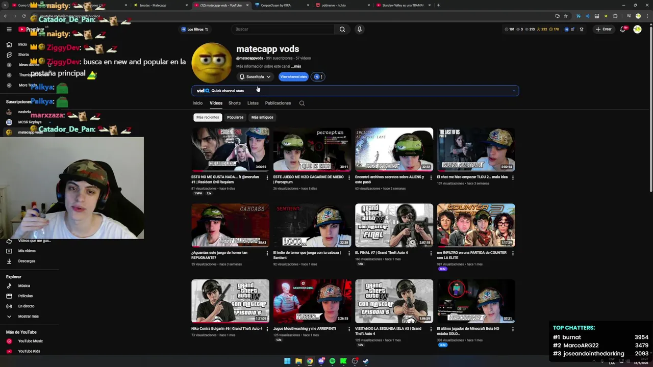Open File Explorer from the taskbar
The width and height of the screenshot is (653, 367).
298,361
